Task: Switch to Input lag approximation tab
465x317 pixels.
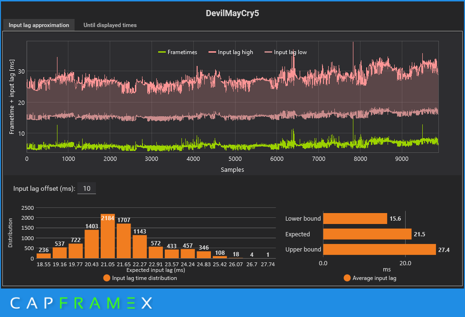Action: pos(39,25)
